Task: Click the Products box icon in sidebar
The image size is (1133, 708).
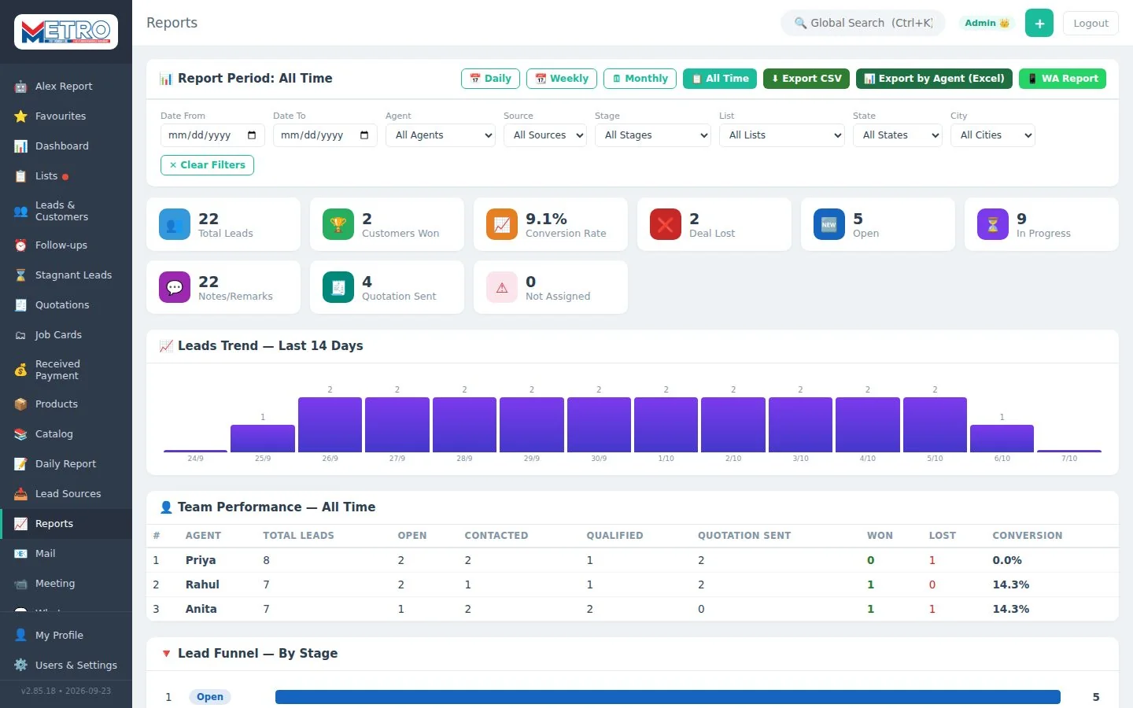Action: 20,404
